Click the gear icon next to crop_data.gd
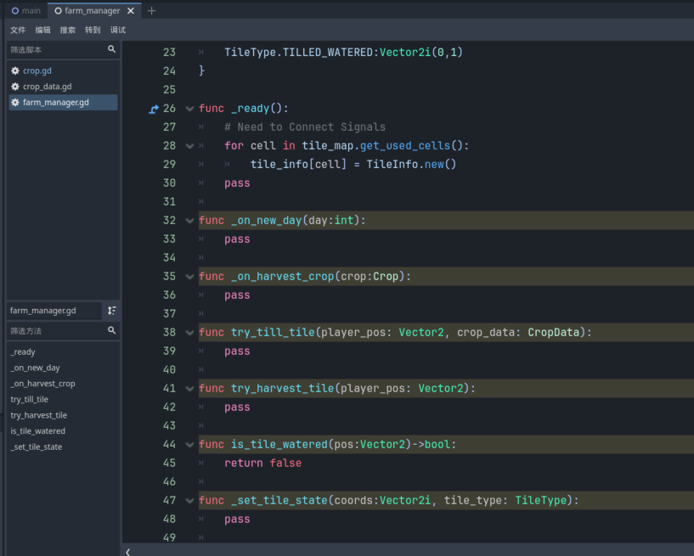Screen dimensions: 694x556 point(15,87)
